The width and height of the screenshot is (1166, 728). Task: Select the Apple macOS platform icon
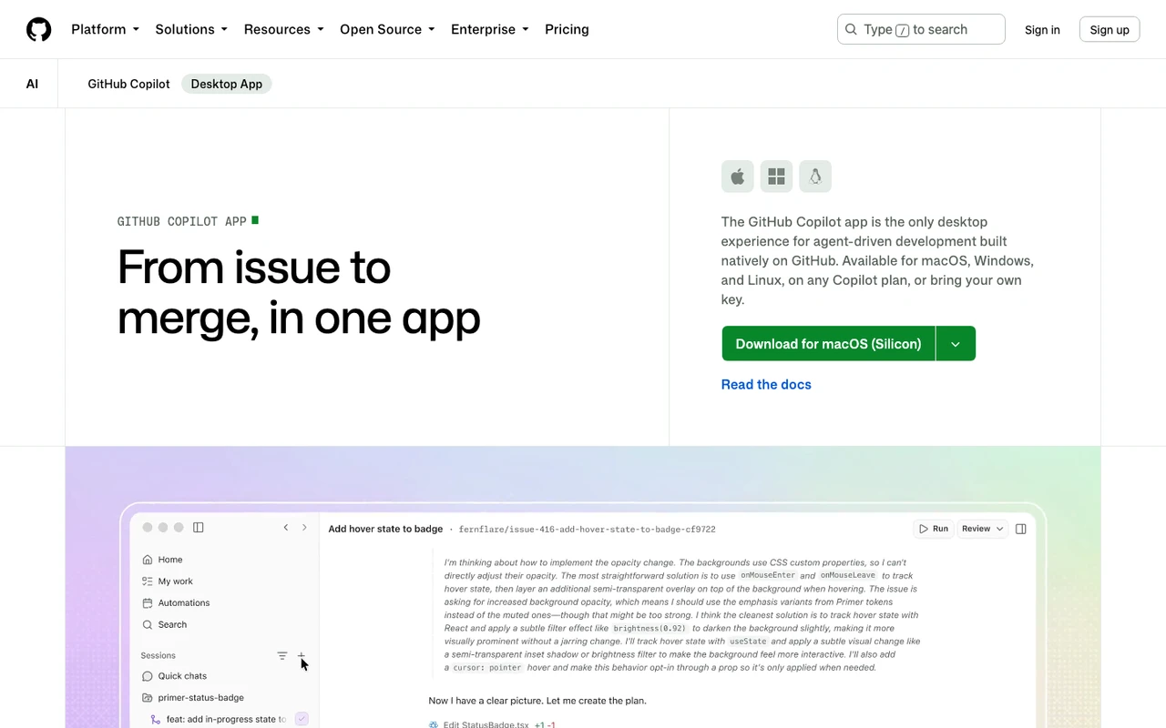(x=738, y=177)
